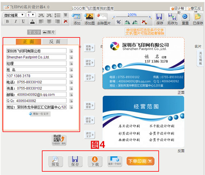Click the 传真: 0755-89330102 input field
The image size is (205, 175).
click(36, 88)
